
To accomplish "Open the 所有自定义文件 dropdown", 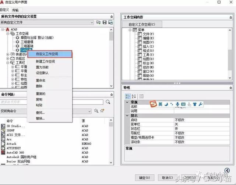I will 92,22.
